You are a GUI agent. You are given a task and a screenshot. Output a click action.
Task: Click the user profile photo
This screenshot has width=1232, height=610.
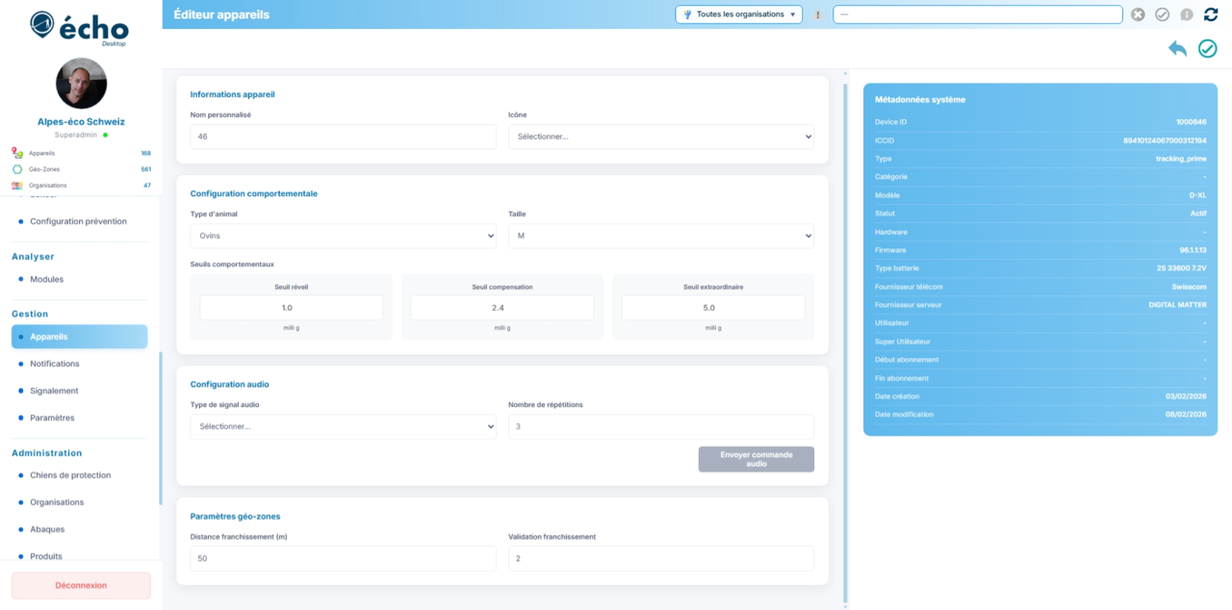(x=81, y=84)
